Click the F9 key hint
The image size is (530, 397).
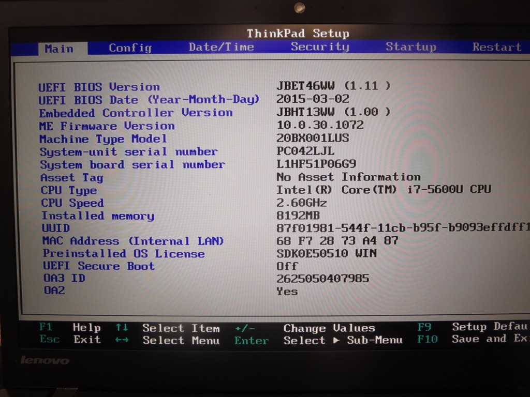(424, 327)
